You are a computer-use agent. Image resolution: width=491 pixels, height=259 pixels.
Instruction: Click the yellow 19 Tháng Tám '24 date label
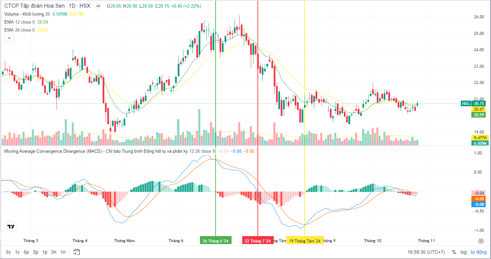305,241
